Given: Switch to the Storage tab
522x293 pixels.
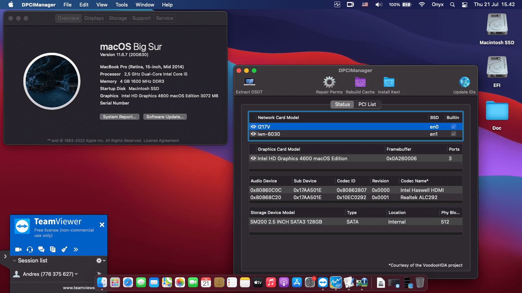Looking at the screenshot, I should pyautogui.click(x=118, y=18).
